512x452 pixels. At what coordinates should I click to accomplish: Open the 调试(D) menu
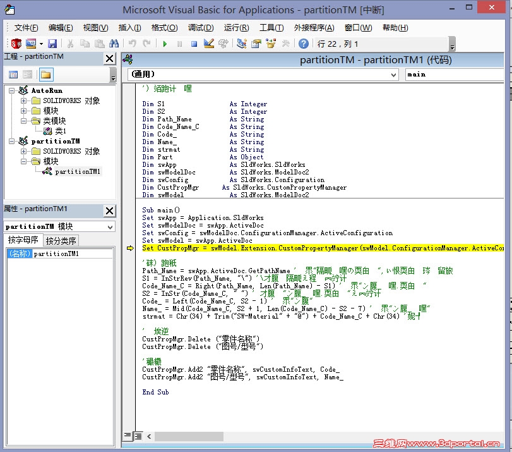(201, 28)
